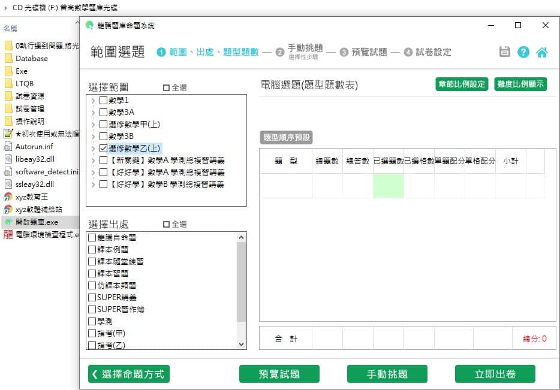Click the 開啟題庫.exe icon in Explorer
Image resolution: width=560 pixels, height=390 pixels.
click(8, 222)
